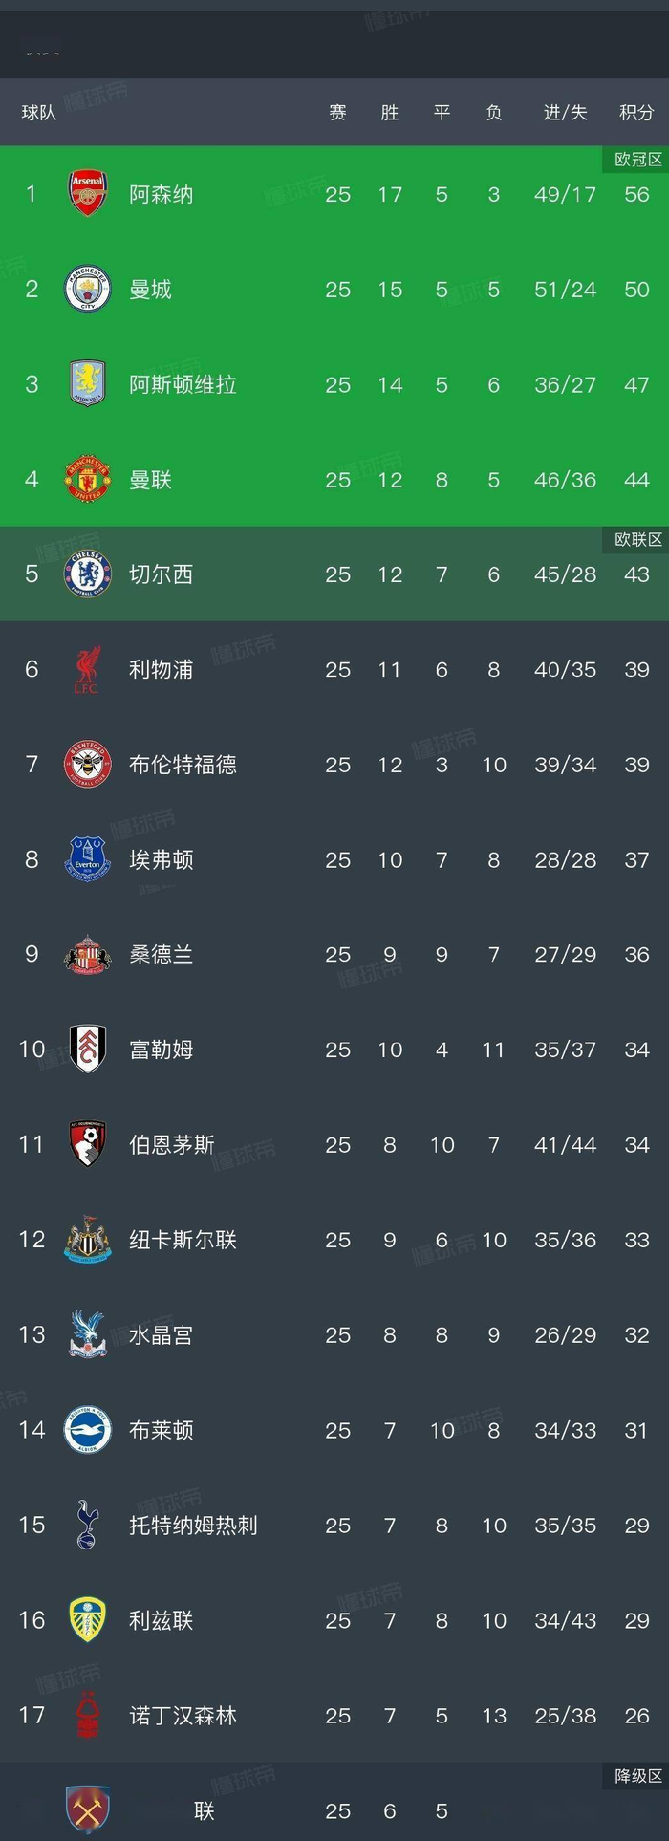
Task: Click the Newcastle United badge
Action: [87, 1239]
